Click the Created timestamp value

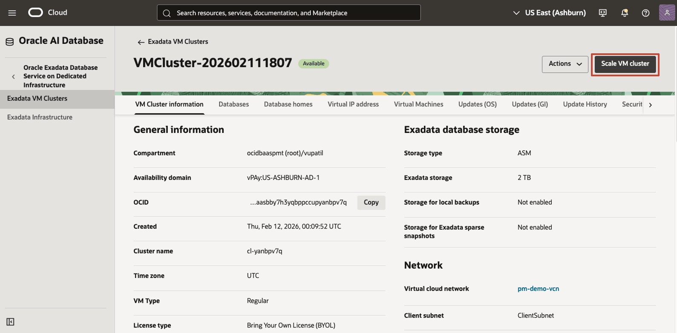point(294,227)
